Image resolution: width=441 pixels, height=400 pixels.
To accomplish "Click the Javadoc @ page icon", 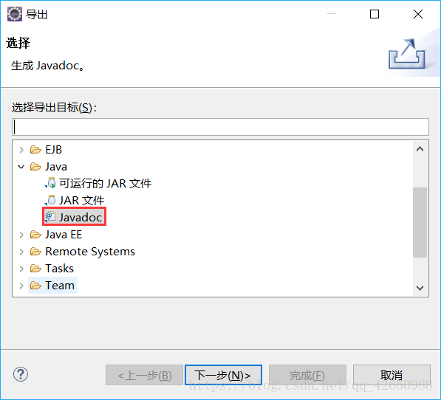I will pyautogui.click(x=50, y=217).
